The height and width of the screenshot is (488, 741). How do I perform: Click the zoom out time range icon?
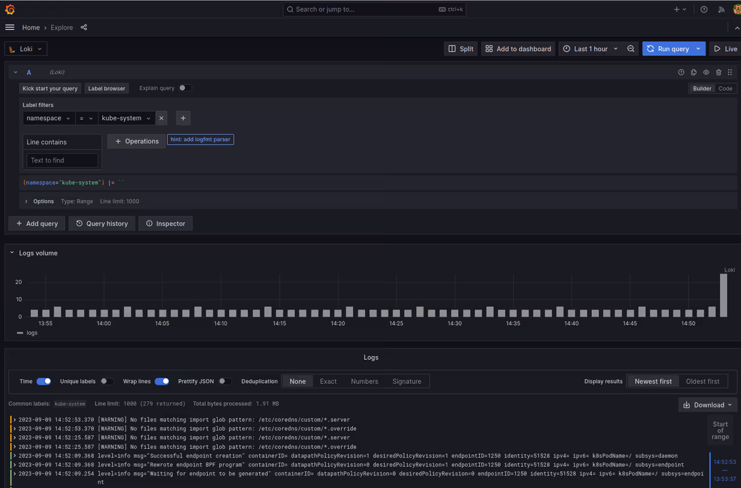(x=630, y=49)
